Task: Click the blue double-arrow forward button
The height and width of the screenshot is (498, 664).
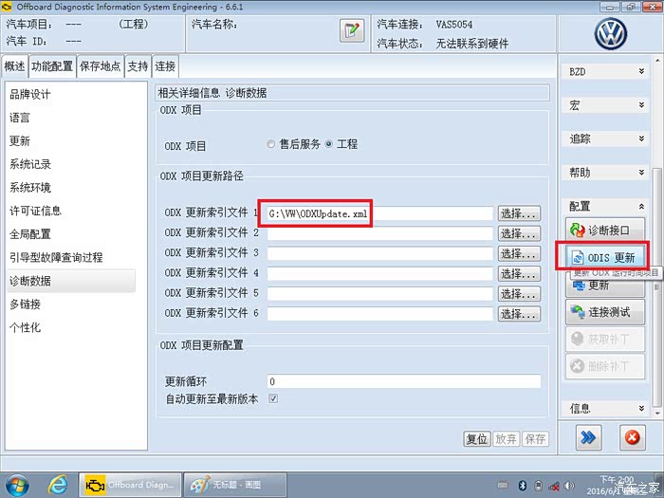Action: [x=589, y=437]
